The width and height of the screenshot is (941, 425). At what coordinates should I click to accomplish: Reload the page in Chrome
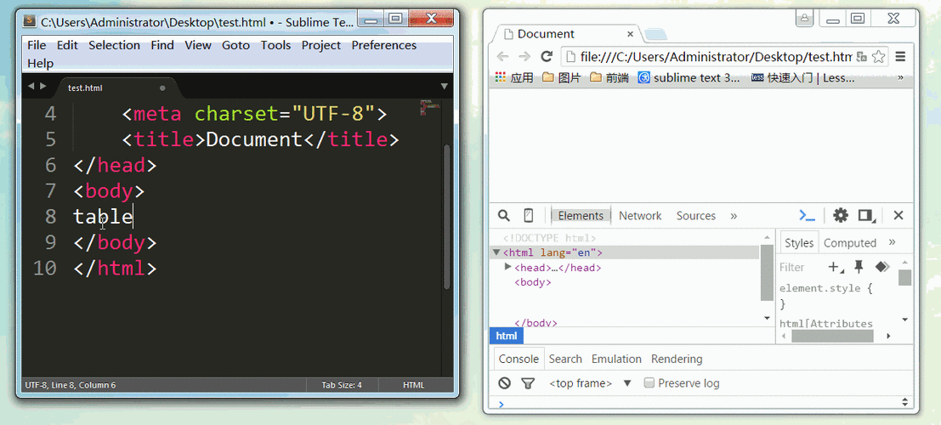[x=547, y=57]
